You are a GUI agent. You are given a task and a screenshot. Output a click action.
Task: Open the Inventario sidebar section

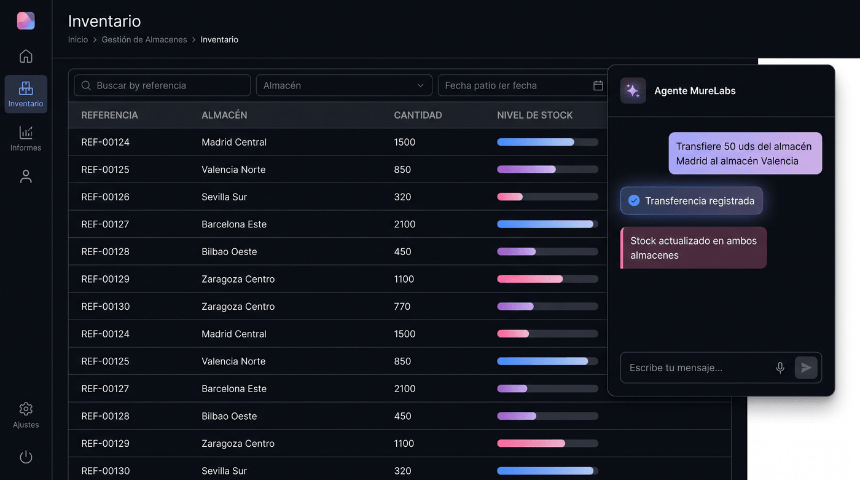(26, 94)
